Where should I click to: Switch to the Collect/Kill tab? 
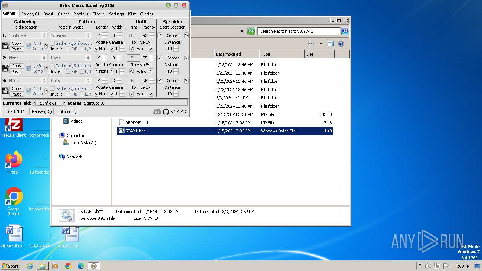[30, 14]
